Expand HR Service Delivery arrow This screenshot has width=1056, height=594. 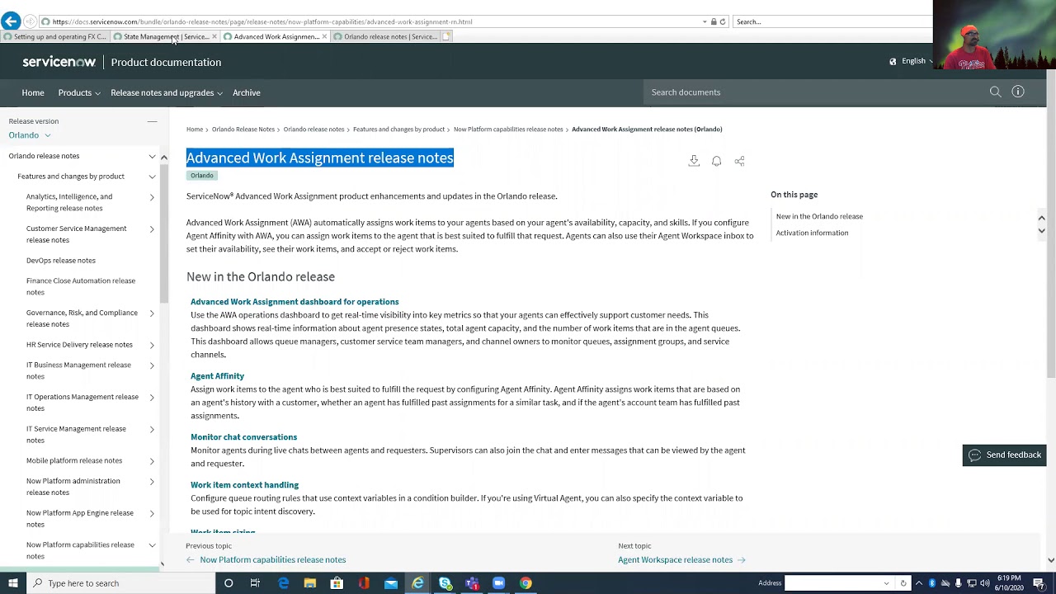[x=152, y=345]
